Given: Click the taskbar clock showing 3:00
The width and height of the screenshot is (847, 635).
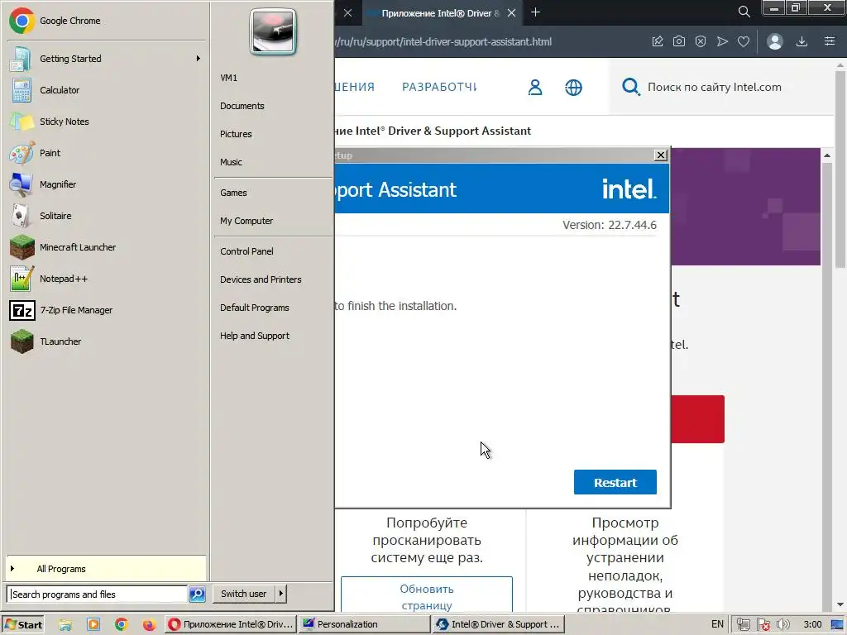Looking at the screenshot, I should click(x=812, y=624).
